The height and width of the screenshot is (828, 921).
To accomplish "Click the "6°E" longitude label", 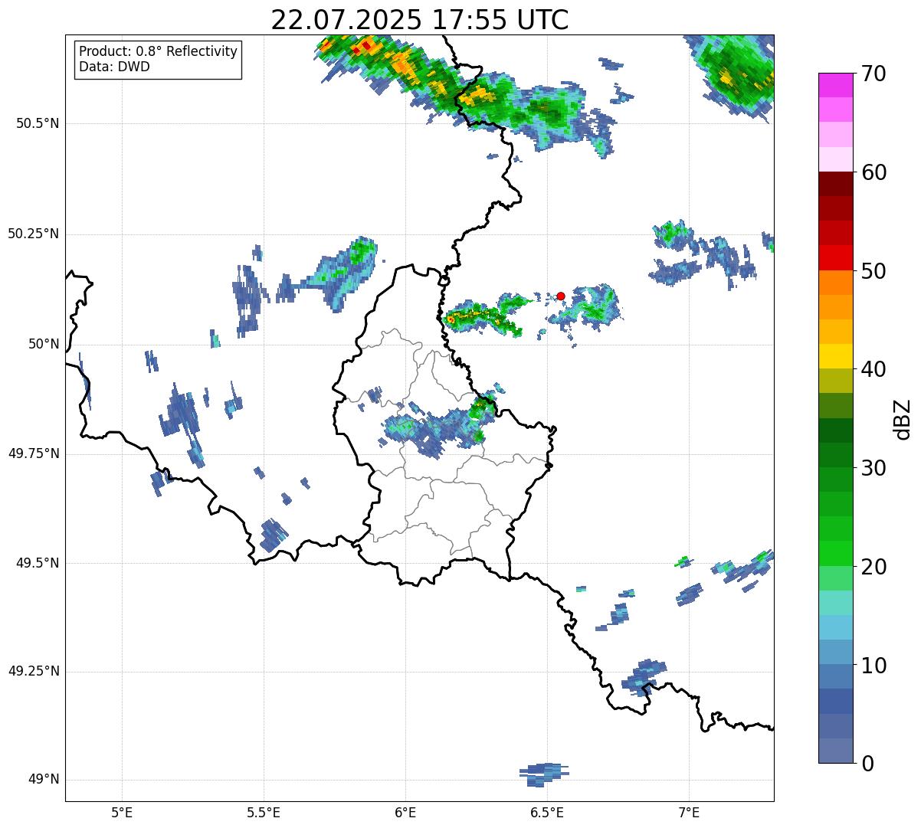I will (x=405, y=812).
